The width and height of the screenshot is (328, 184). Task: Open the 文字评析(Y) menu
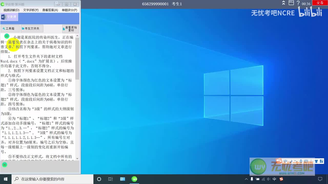pos(31,10)
